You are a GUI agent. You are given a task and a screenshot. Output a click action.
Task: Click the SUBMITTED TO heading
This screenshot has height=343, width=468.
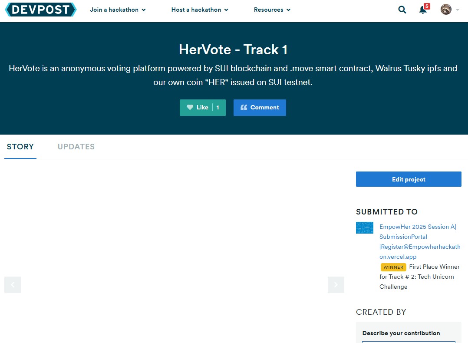[387, 211]
